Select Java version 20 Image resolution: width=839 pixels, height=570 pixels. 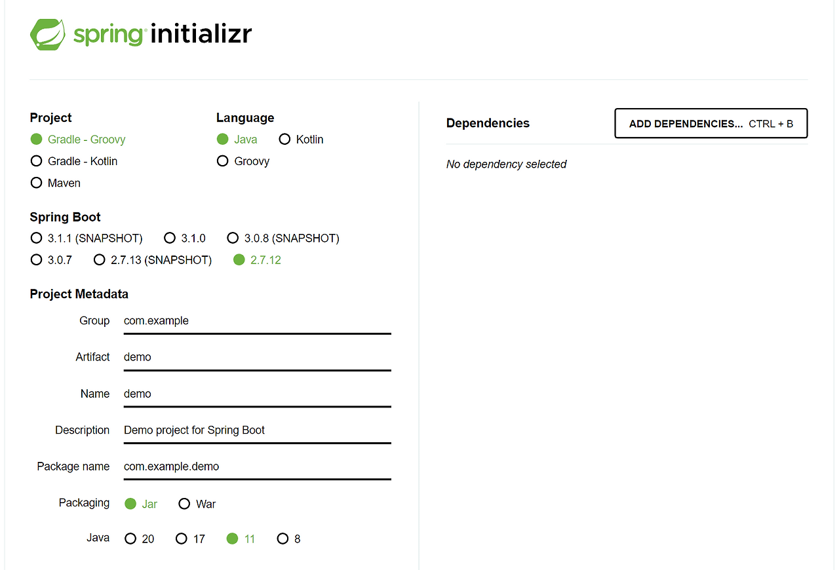[x=130, y=538]
